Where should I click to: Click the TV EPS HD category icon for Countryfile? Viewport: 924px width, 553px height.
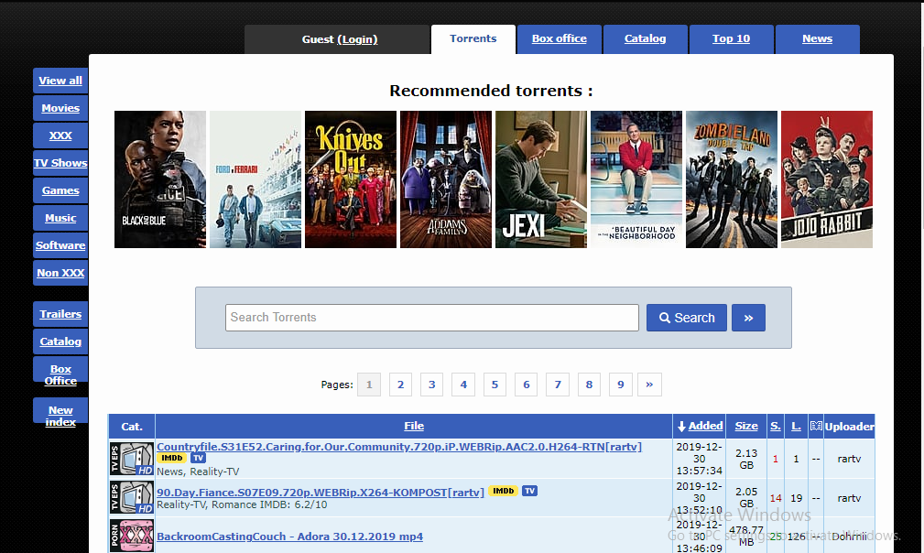click(x=131, y=459)
